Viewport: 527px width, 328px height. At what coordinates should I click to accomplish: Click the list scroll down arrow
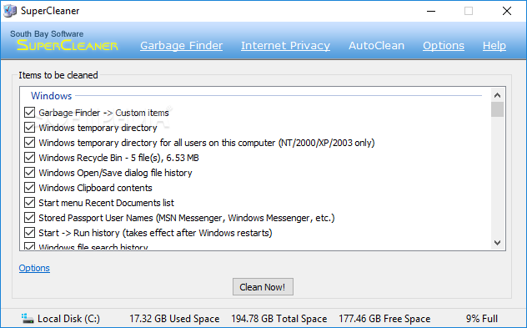pos(498,243)
